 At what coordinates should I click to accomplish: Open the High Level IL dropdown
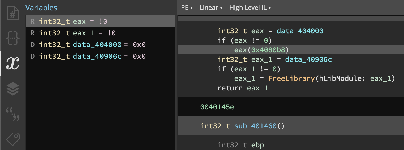[x=250, y=8]
